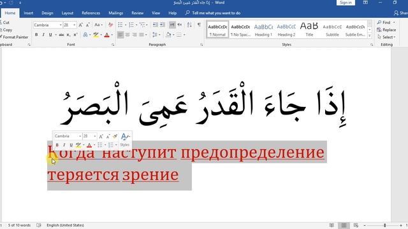
Task: Align text right
Action: click(135, 34)
